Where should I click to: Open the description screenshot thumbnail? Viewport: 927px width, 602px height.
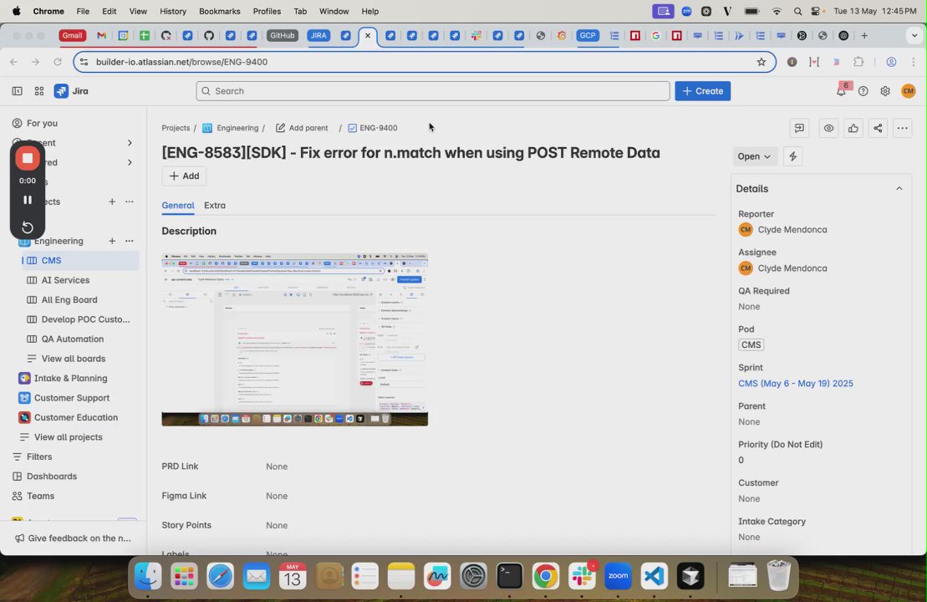click(294, 339)
